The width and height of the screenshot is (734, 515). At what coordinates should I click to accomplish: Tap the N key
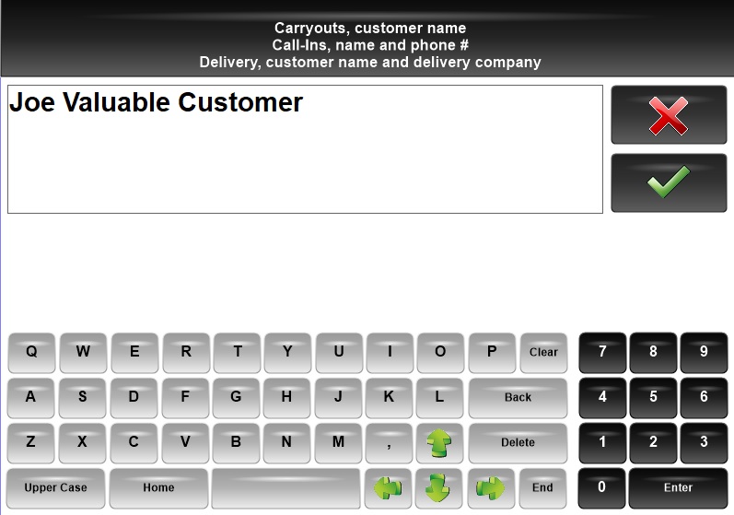pos(286,443)
